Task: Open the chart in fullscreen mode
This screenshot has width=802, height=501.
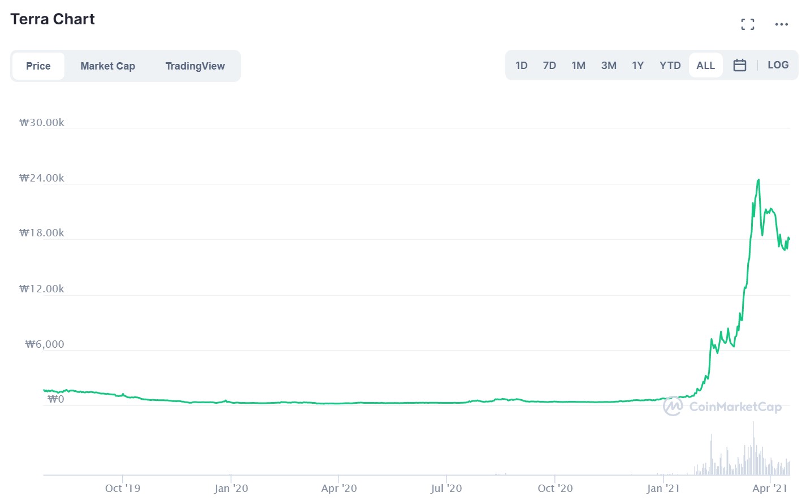Action: [x=747, y=24]
